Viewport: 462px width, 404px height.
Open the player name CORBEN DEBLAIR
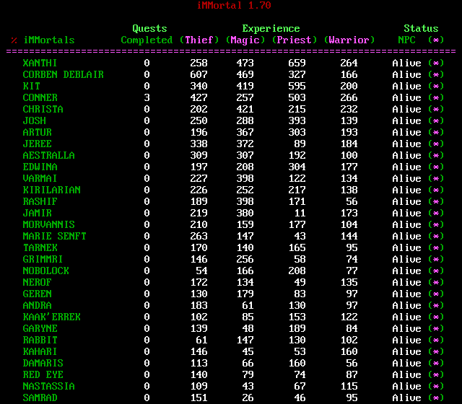coord(63,75)
